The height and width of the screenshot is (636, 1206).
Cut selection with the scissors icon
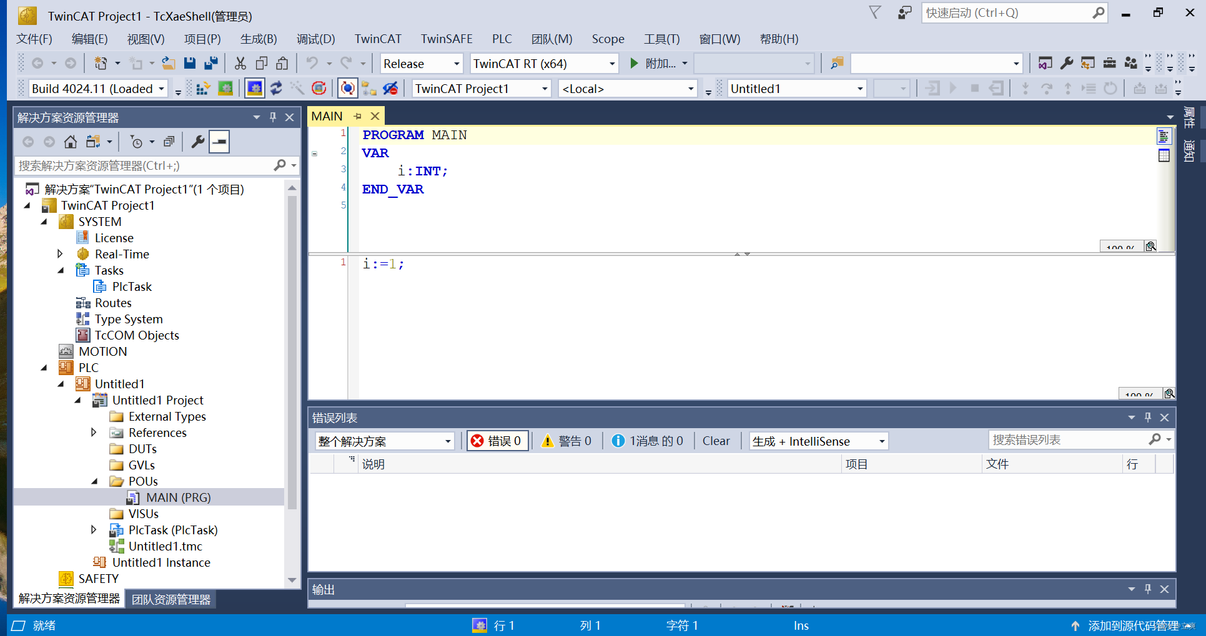(240, 63)
